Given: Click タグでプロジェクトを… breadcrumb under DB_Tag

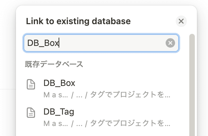Looking at the screenshot, I should tap(130, 123).
